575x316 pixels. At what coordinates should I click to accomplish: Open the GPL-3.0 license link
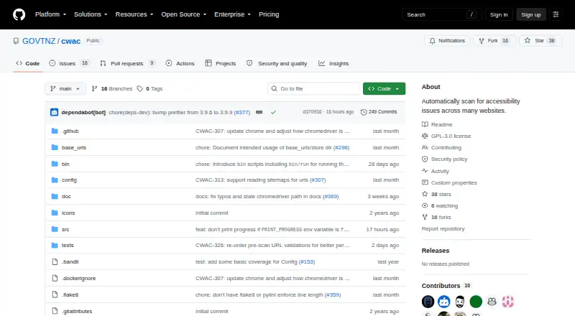[446, 136]
